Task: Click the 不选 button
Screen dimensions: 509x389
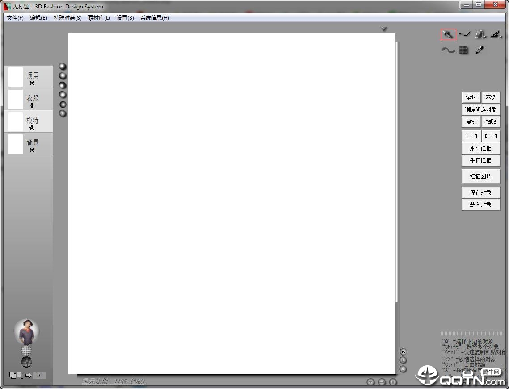Action: coord(491,97)
